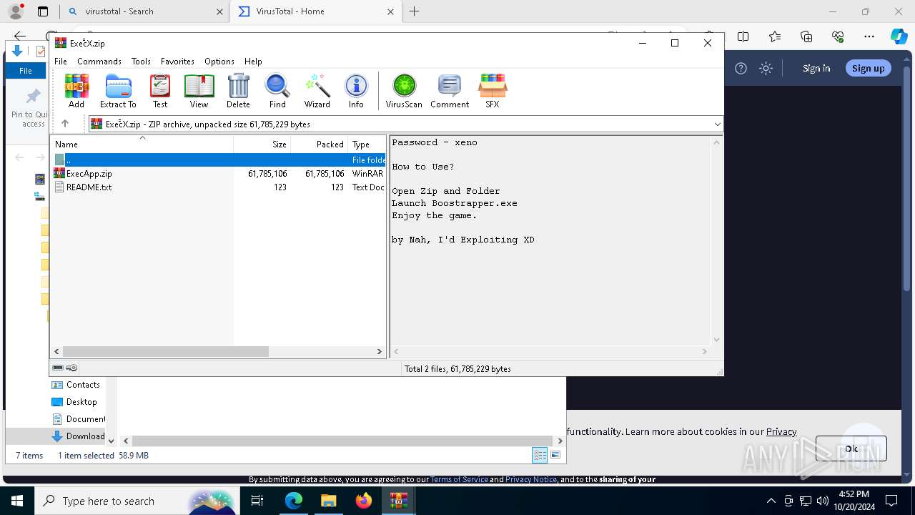This screenshot has height=515, width=915.
Task: Open Edge split screen icon
Action: (x=743, y=36)
